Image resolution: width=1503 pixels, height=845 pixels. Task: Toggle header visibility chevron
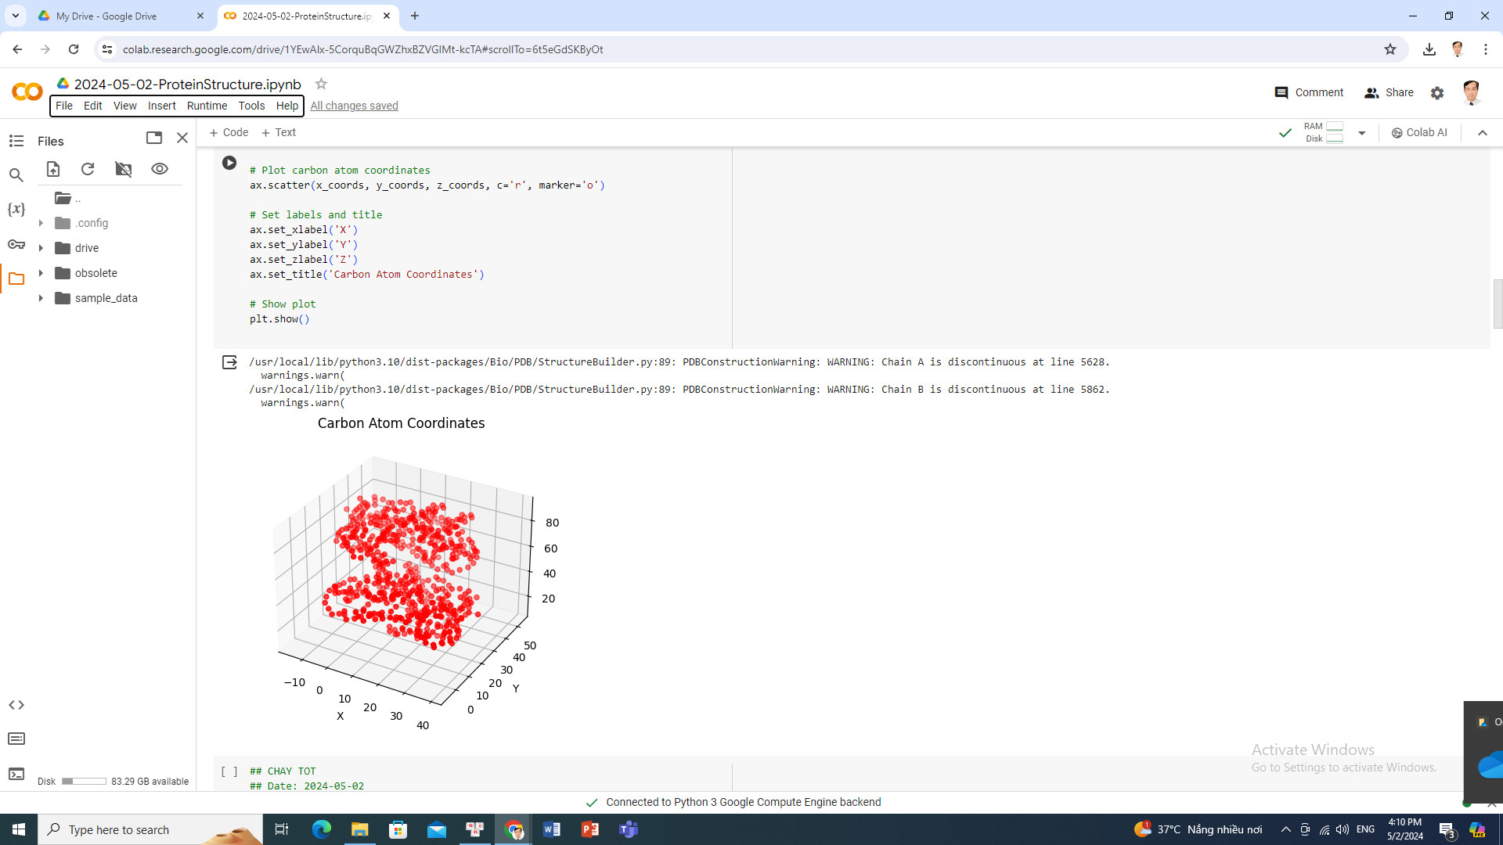1482,133
